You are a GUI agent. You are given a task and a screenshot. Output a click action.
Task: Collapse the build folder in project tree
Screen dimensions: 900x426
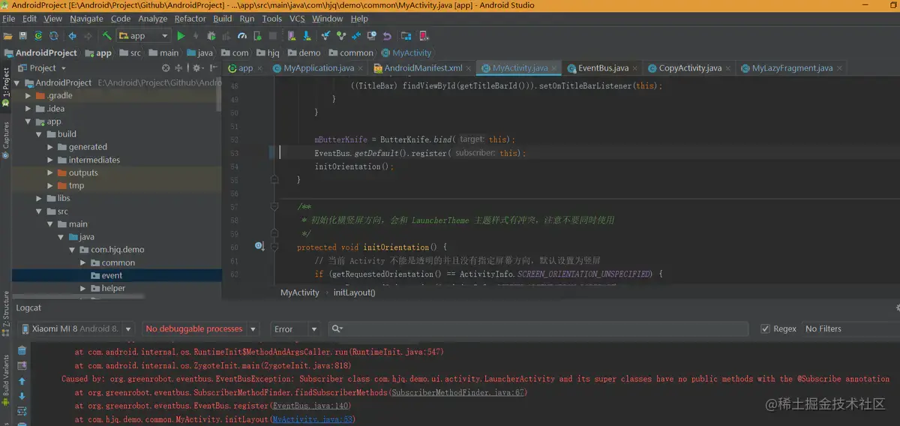point(40,134)
